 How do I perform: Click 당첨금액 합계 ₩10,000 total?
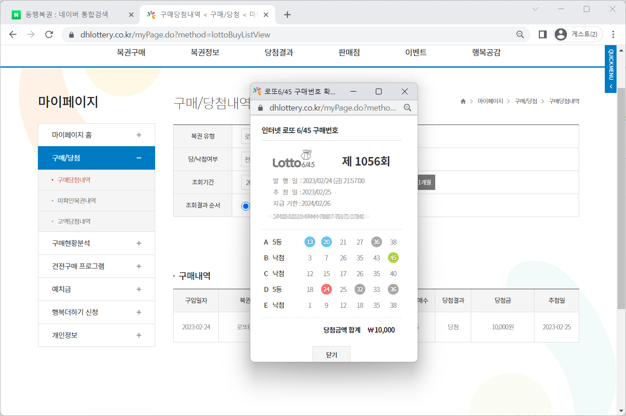359,330
